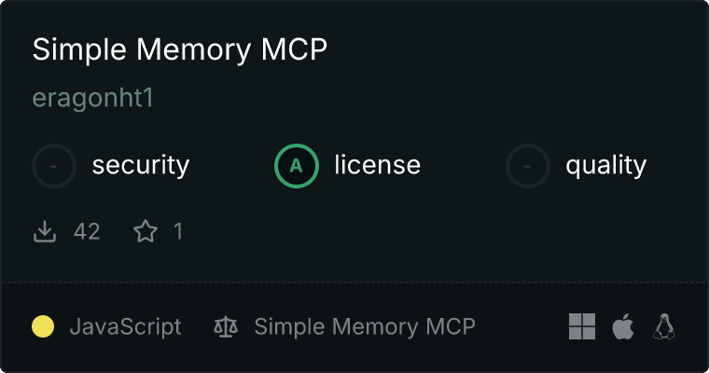Click the quality grade circle badge

coord(528,166)
